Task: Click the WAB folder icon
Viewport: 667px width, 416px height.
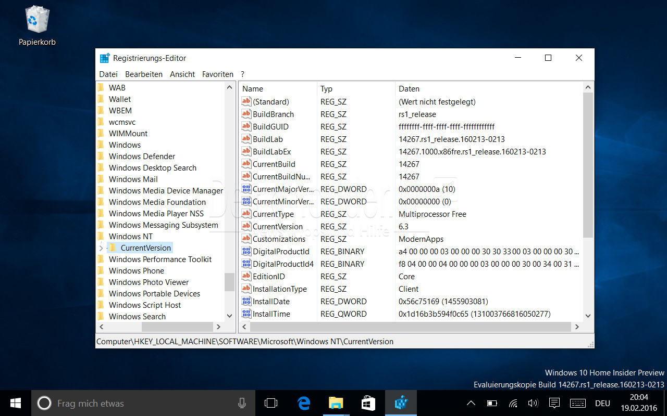Action: [101, 88]
